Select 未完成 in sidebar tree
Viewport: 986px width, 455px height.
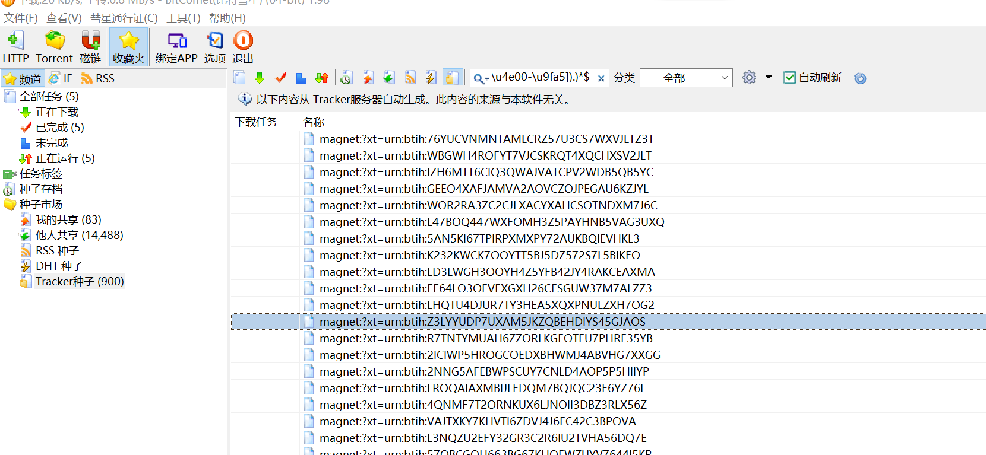52,142
